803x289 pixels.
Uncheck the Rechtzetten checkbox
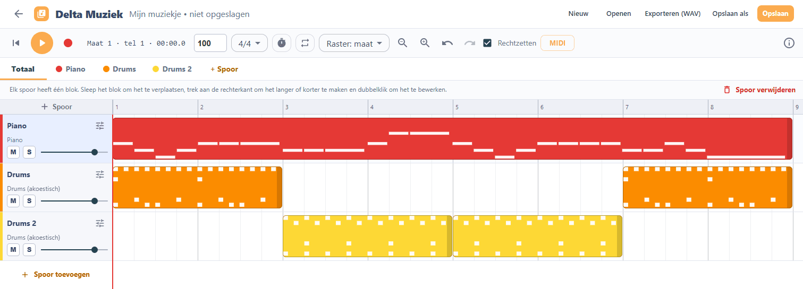(x=487, y=43)
